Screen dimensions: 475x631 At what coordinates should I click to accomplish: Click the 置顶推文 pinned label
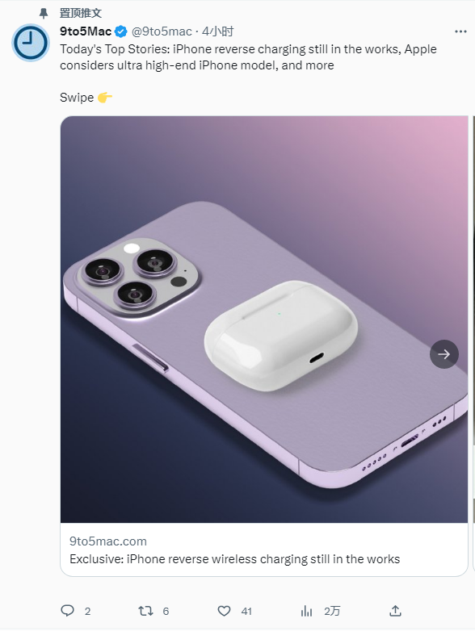pyautogui.click(x=81, y=13)
